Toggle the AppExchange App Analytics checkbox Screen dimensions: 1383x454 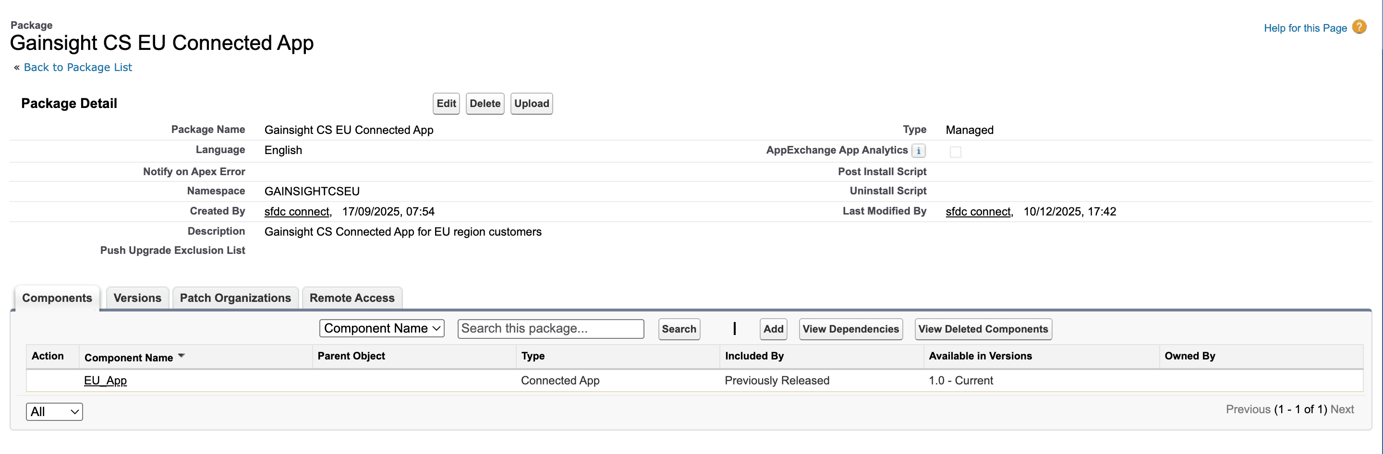[955, 152]
